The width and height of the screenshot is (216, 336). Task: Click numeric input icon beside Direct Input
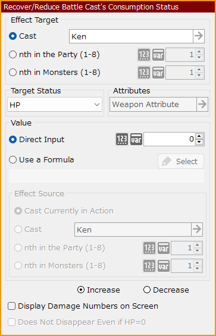pos(122,140)
